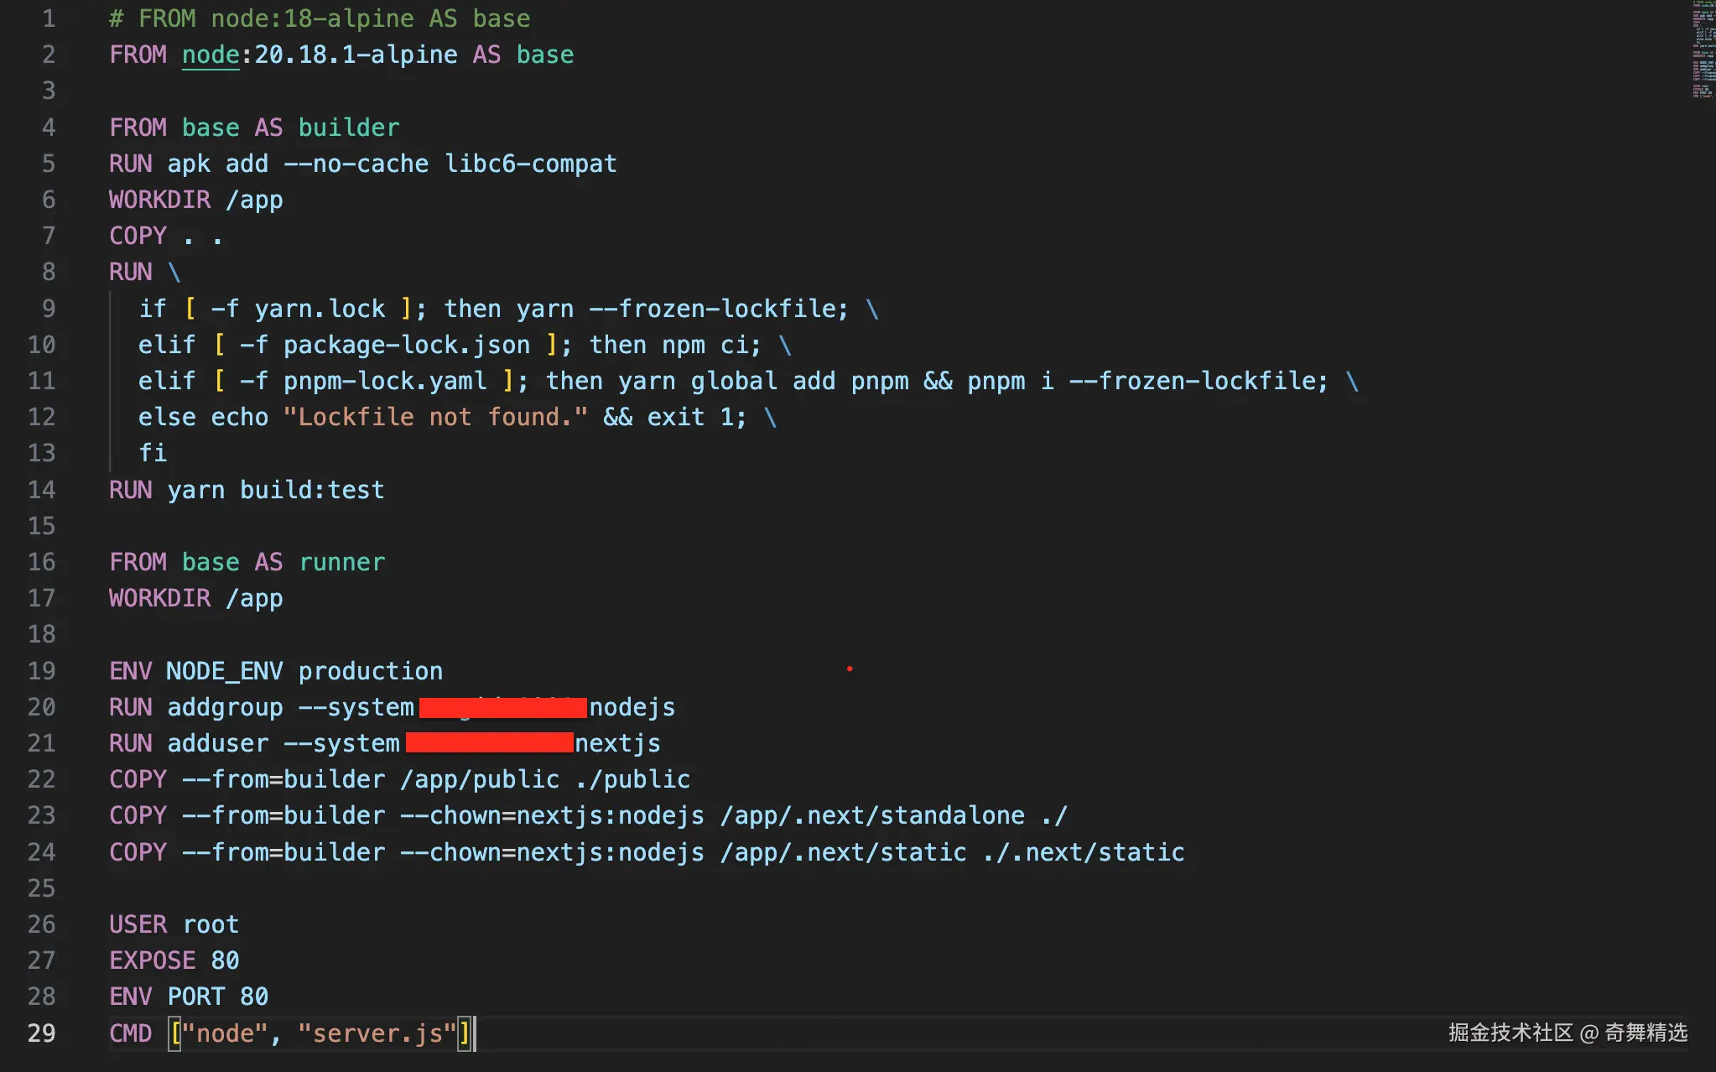Click line number 16 in gutter
Screen dimensions: 1716x1072
(x=41, y=562)
